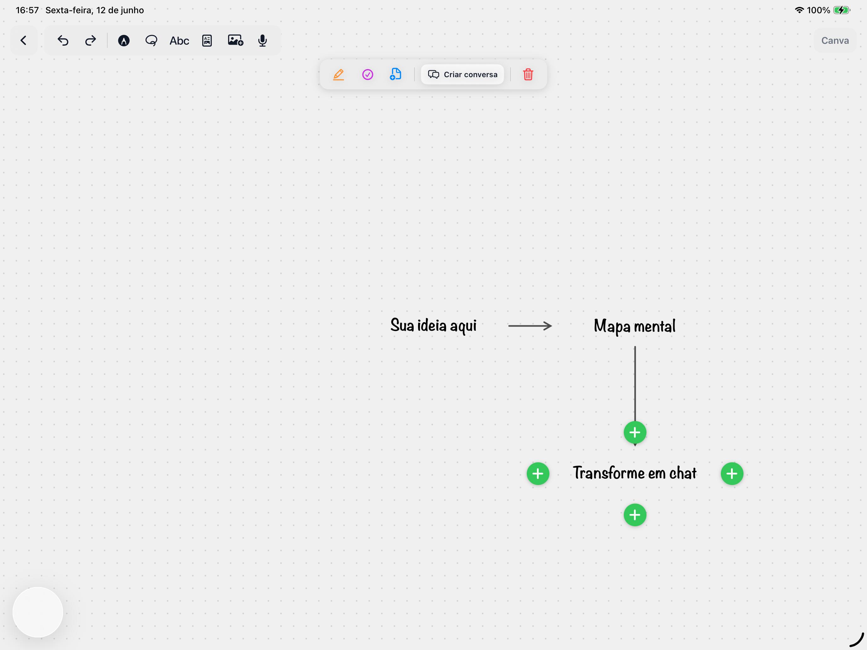Add node left of 'Transforme em chat'
The width and height of the screenshot is (867, 650).
point(538,474)
